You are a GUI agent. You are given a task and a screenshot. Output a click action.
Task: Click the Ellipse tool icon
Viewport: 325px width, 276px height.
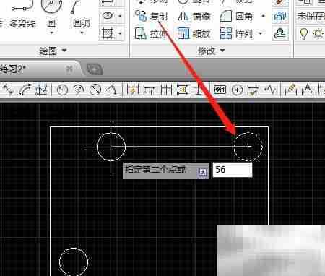pyautogui.click(x=108, y=16)
